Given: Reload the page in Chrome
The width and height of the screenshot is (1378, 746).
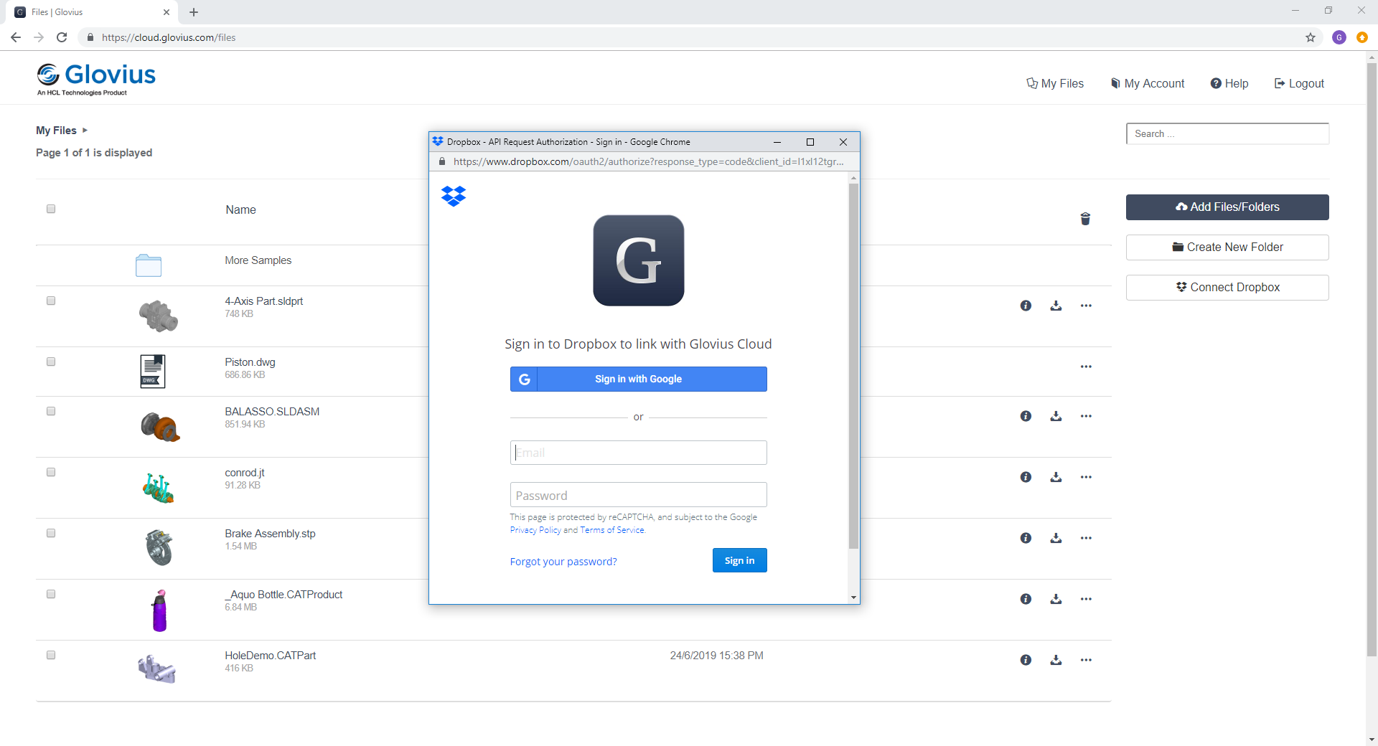Looking at the screenshot, I should point(62,37).
